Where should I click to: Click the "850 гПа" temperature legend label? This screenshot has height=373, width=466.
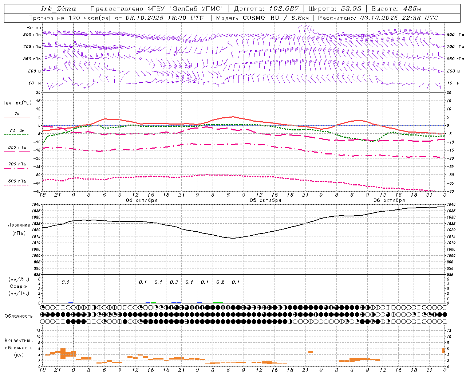tap(17, 148)
